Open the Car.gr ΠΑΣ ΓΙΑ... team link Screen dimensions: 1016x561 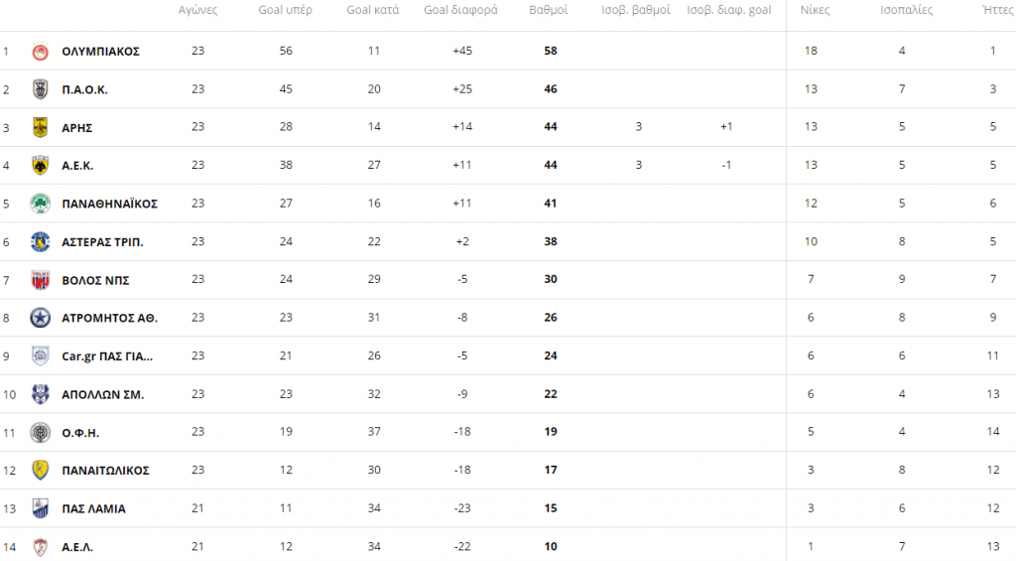coord(107,355)
